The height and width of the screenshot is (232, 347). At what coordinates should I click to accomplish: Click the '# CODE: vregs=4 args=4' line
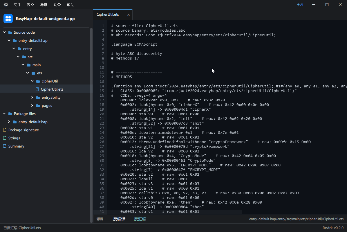coord(139,96)
